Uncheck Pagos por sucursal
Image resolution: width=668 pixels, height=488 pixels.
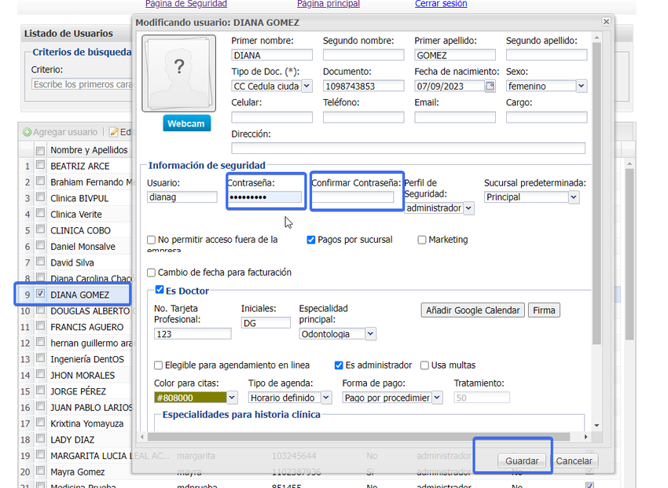311,240
